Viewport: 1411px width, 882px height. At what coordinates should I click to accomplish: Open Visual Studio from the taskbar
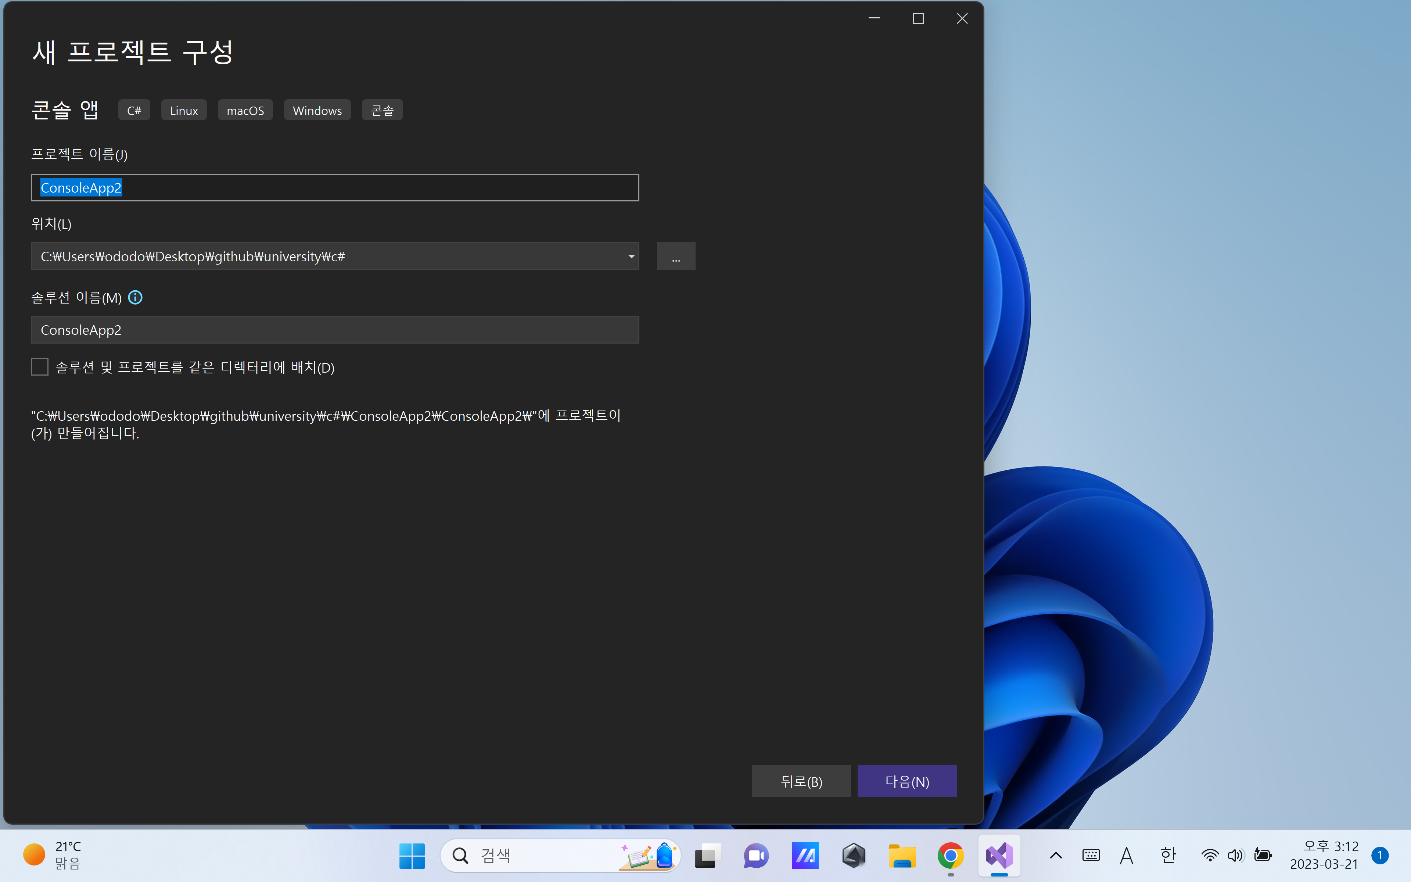point(999,855)
